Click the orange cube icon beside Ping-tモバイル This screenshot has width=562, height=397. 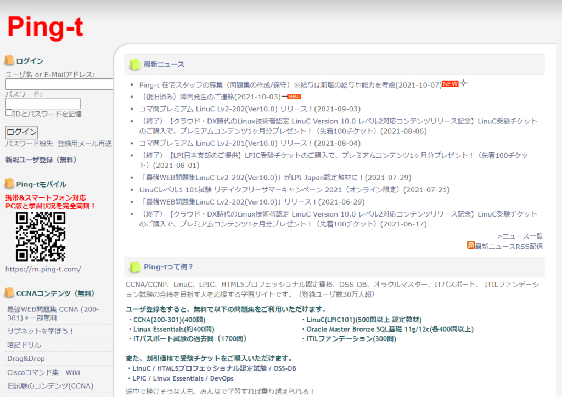9,184
